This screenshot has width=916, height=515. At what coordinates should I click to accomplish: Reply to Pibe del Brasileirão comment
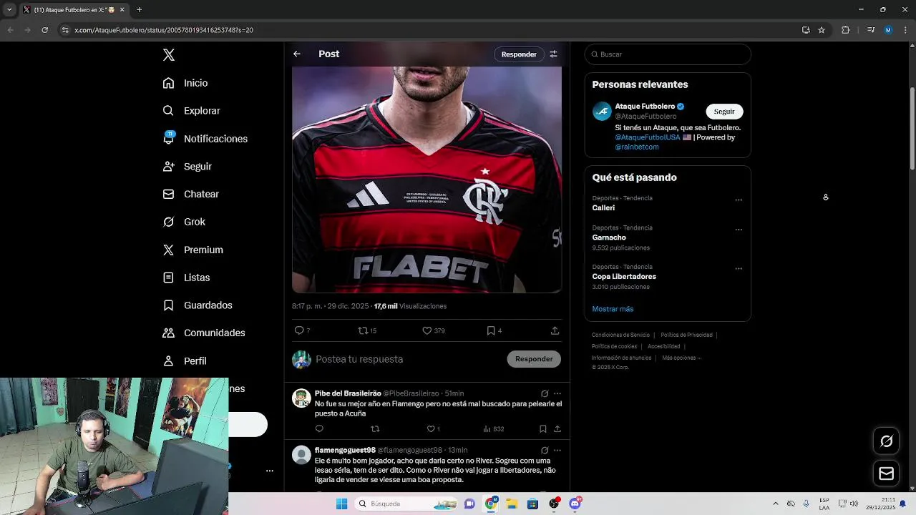click(319, 429)
